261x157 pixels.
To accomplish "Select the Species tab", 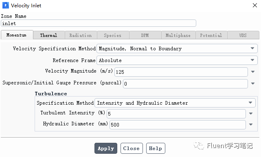I will (x=113, y=35).
